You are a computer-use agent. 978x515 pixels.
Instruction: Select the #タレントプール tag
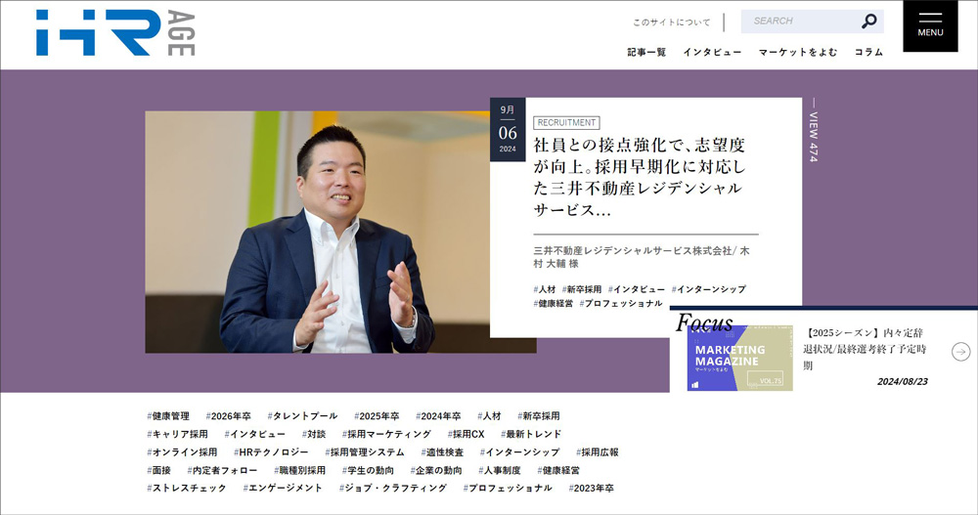(302, 416)
